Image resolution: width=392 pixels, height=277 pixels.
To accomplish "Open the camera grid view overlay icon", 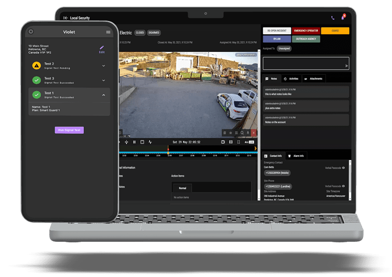I will tap(236, 133).
